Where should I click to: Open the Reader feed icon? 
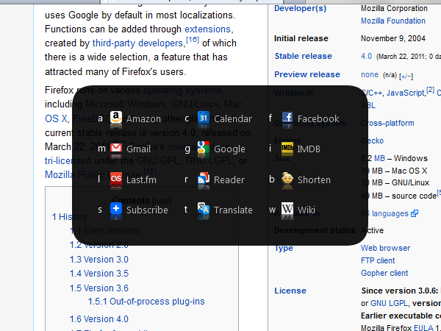[x=204, y=178]
